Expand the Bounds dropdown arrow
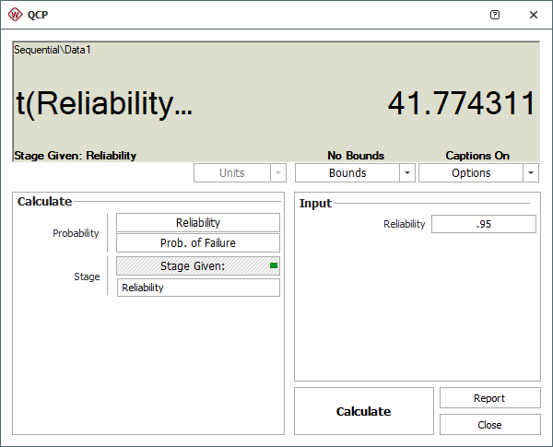This screenshot has height=447, width=553. tap(407, 173)
